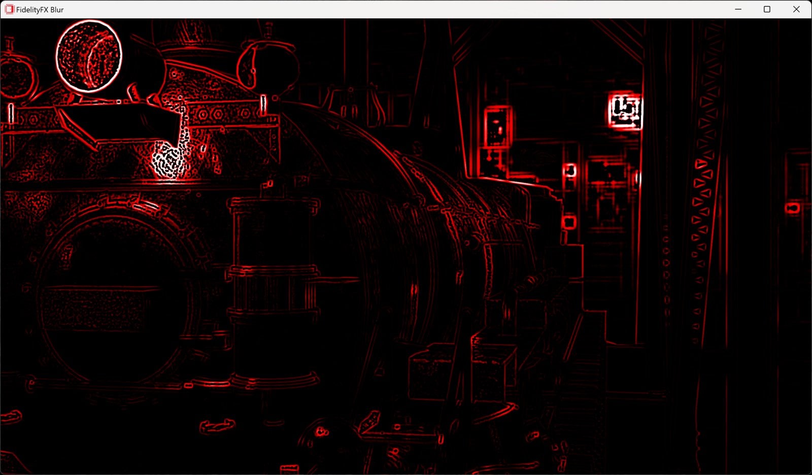Open the window system menu via title icon
Viewport: 812px width, 475px height.
click(x=8, y=9)
